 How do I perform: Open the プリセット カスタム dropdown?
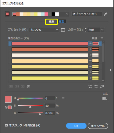[44, 30]
